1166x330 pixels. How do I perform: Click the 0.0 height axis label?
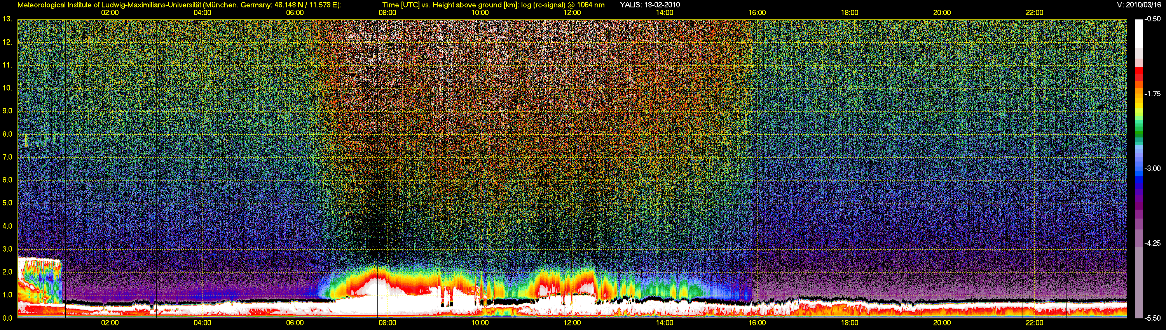(x=7, y=318)
